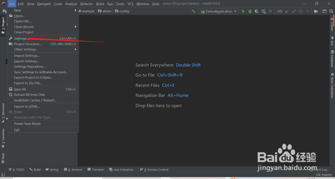Open the Refactor menu
The height and width of the screenshot is (179, 335).
point(86,4)
